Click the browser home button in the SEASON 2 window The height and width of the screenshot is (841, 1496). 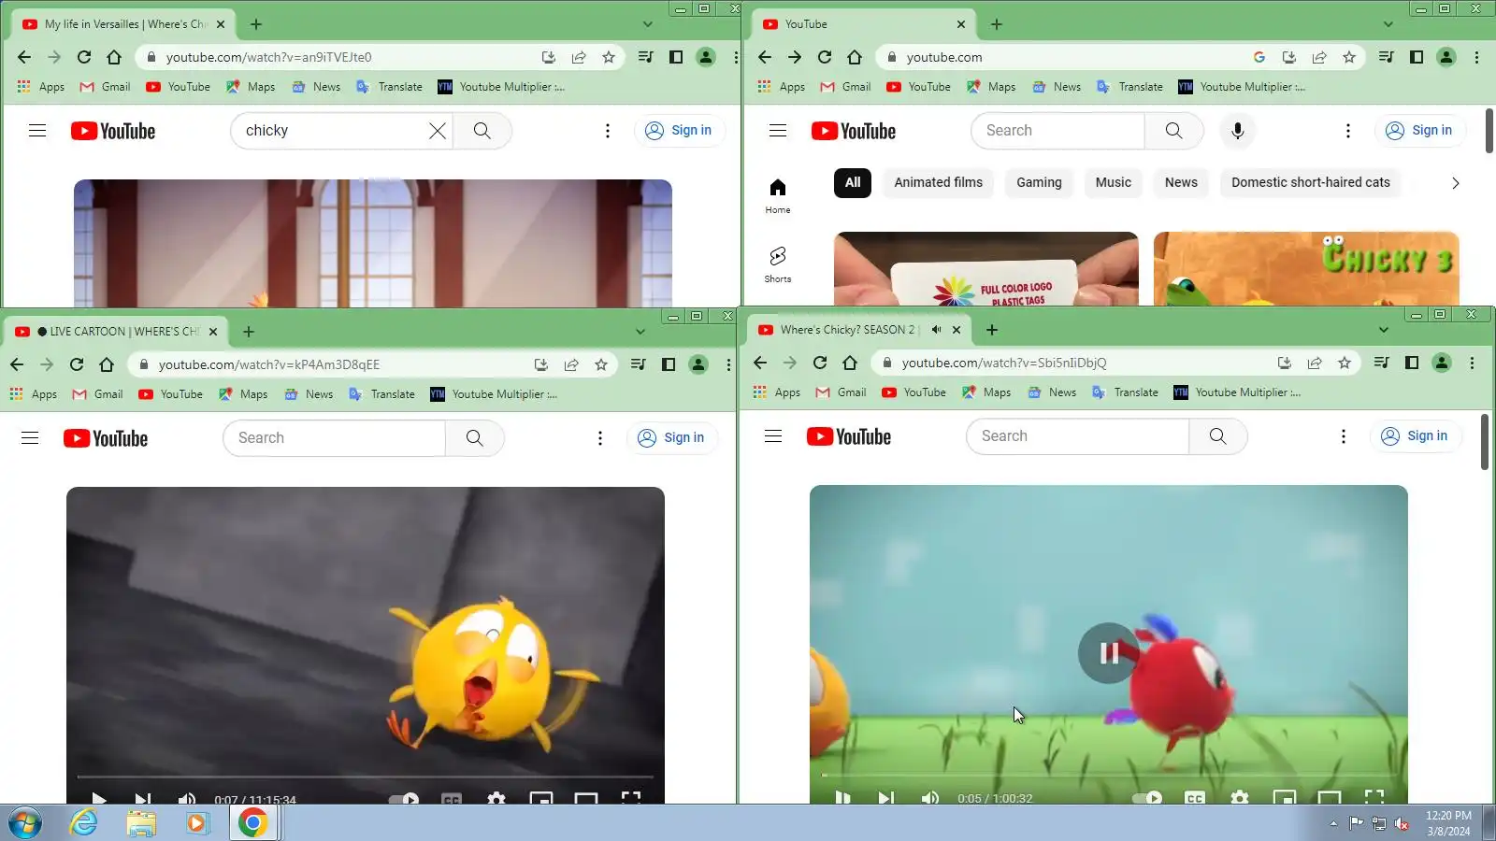pyautogui.click(x=850, y=363)
